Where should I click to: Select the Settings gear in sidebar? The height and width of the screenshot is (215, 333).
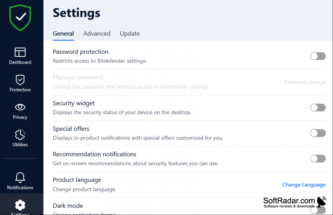click(x=20, y=205)
